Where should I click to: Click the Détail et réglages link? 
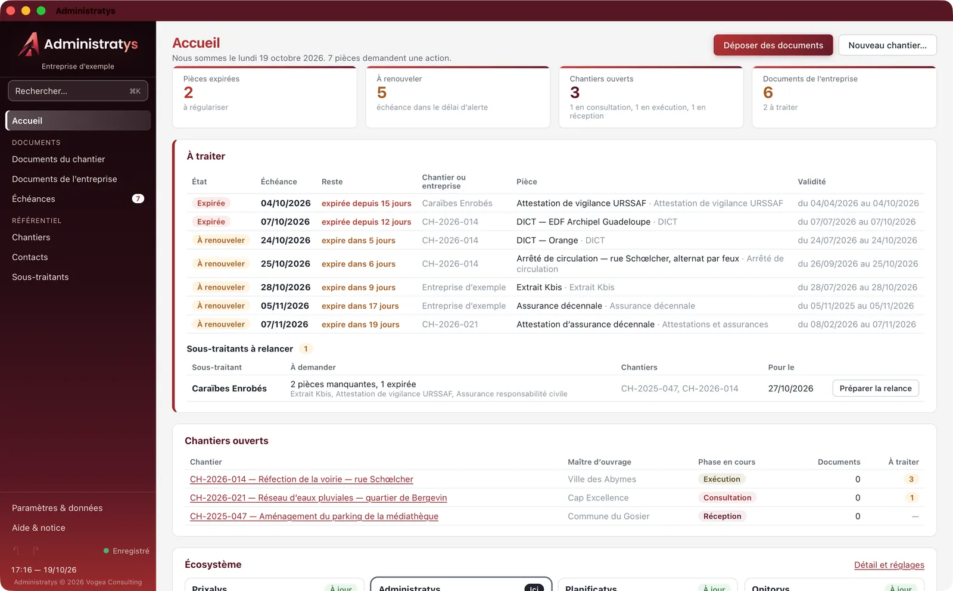[889, 565]
